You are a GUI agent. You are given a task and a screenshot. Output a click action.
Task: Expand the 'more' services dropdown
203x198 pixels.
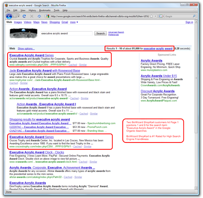74,22
